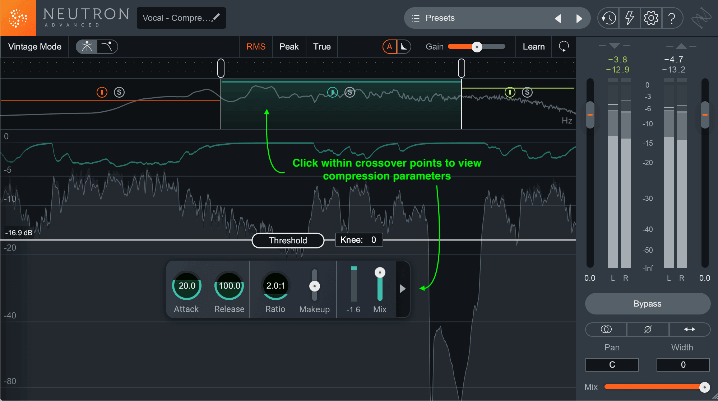
Task: Click the stereo link overlapping circles icon
Action: pyautogui.click(x=606, y=329)
